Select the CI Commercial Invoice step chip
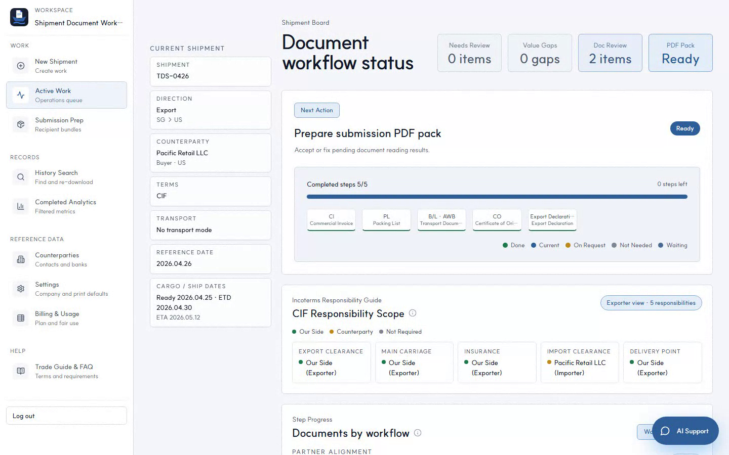This screenshot has height=455, width=729. coord(332,220)
